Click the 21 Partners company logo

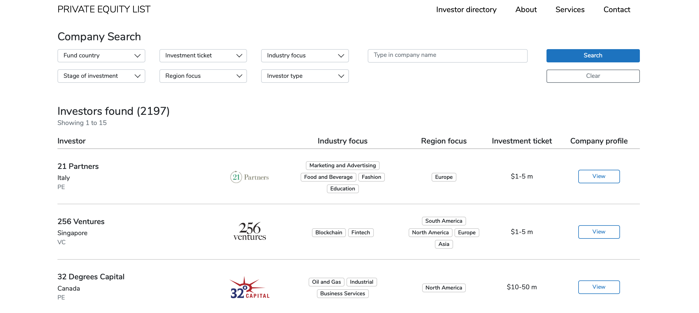point(249,177)
